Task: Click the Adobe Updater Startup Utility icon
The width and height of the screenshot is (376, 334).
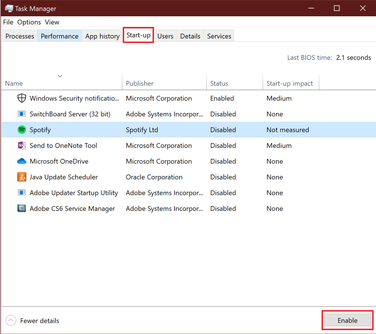Action: coord(22,193)
